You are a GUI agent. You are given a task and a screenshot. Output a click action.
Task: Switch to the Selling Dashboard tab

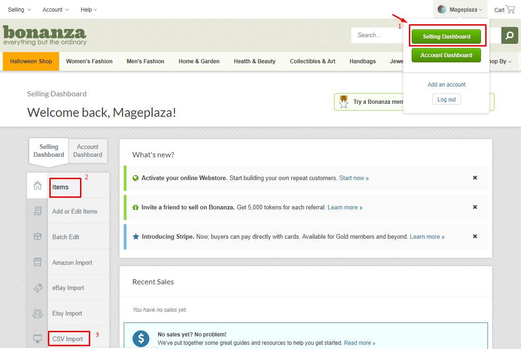tap(48, 151)
